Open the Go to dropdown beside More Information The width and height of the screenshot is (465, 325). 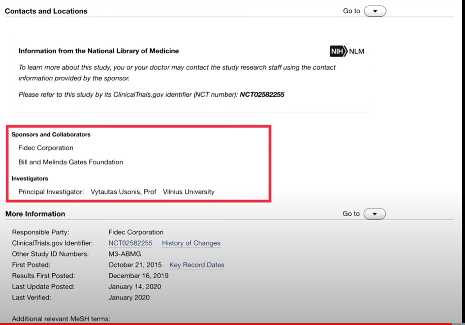[x=375, y=214]
